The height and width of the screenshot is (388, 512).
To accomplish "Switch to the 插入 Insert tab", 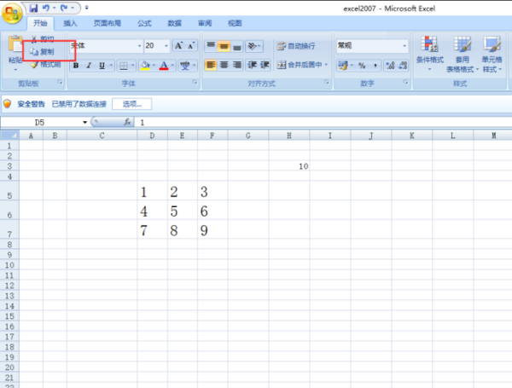I will click(x=70, y=23).
